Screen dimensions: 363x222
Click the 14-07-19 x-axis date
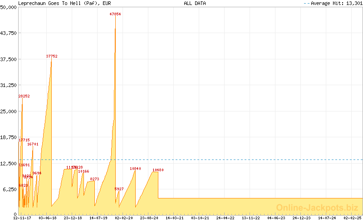[98, 218]
